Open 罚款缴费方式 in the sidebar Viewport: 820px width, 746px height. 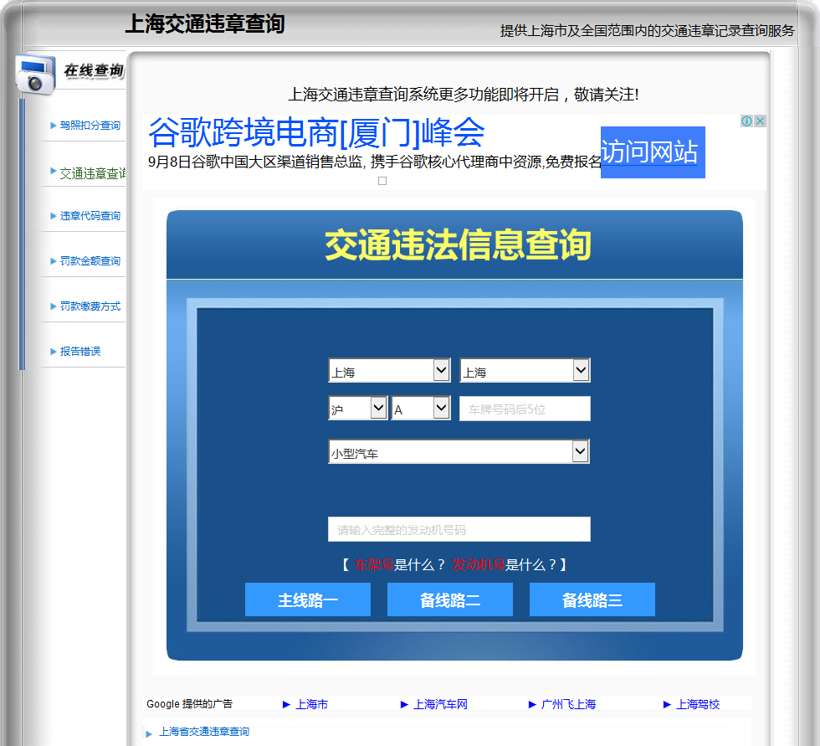click(90, 306)
